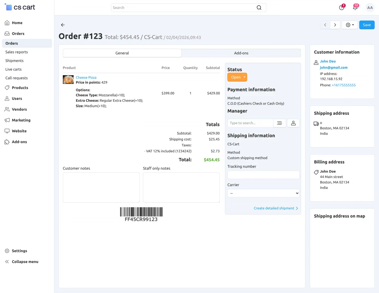Open the Carrier dropdown

click(263, 193)
